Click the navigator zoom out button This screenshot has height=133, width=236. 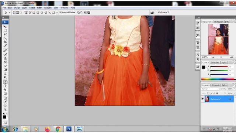click(213, 57)
